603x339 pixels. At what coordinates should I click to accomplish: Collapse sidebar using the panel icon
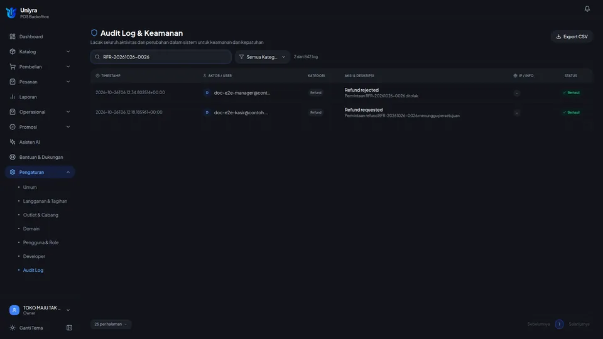[69, 328]
